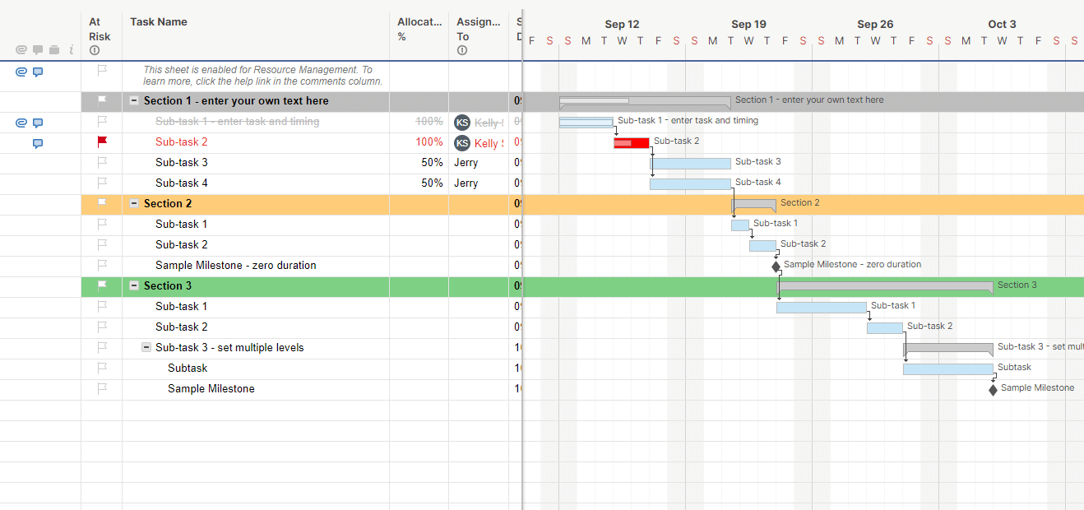Collapse 'Sub-task 3 - set multiple levels'
The width and height of the screenshot is (1084, 510).
click(146, 348)
